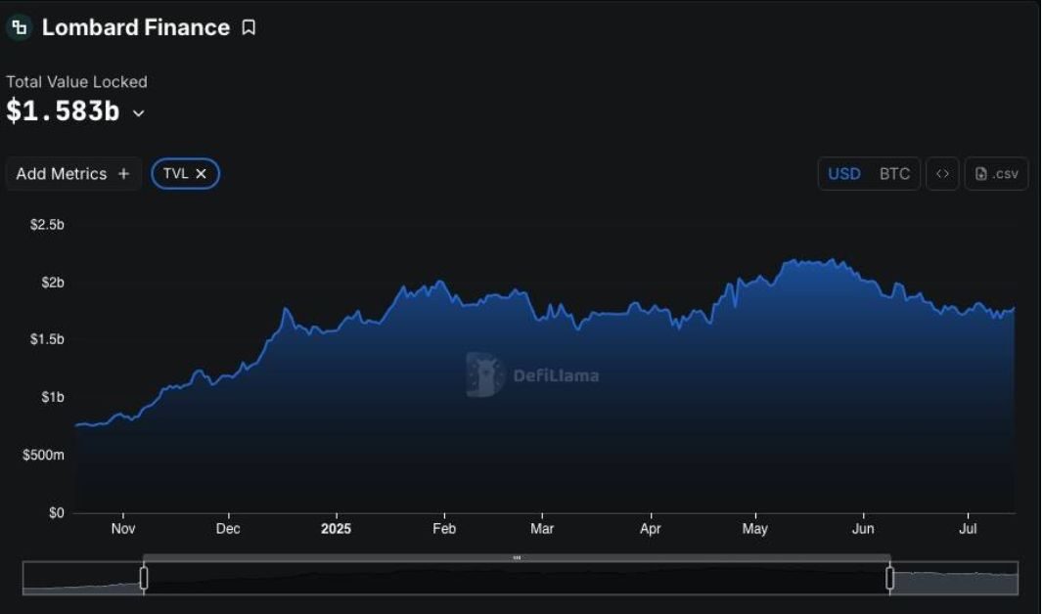
Task: Click the 2025 axis label
Action: click(x=336, y=529)
